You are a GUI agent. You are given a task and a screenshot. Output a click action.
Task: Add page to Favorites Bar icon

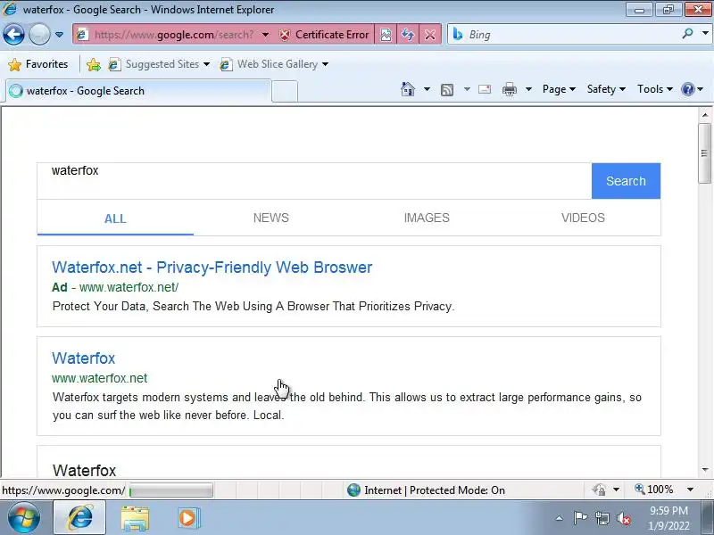click(94, 64)
